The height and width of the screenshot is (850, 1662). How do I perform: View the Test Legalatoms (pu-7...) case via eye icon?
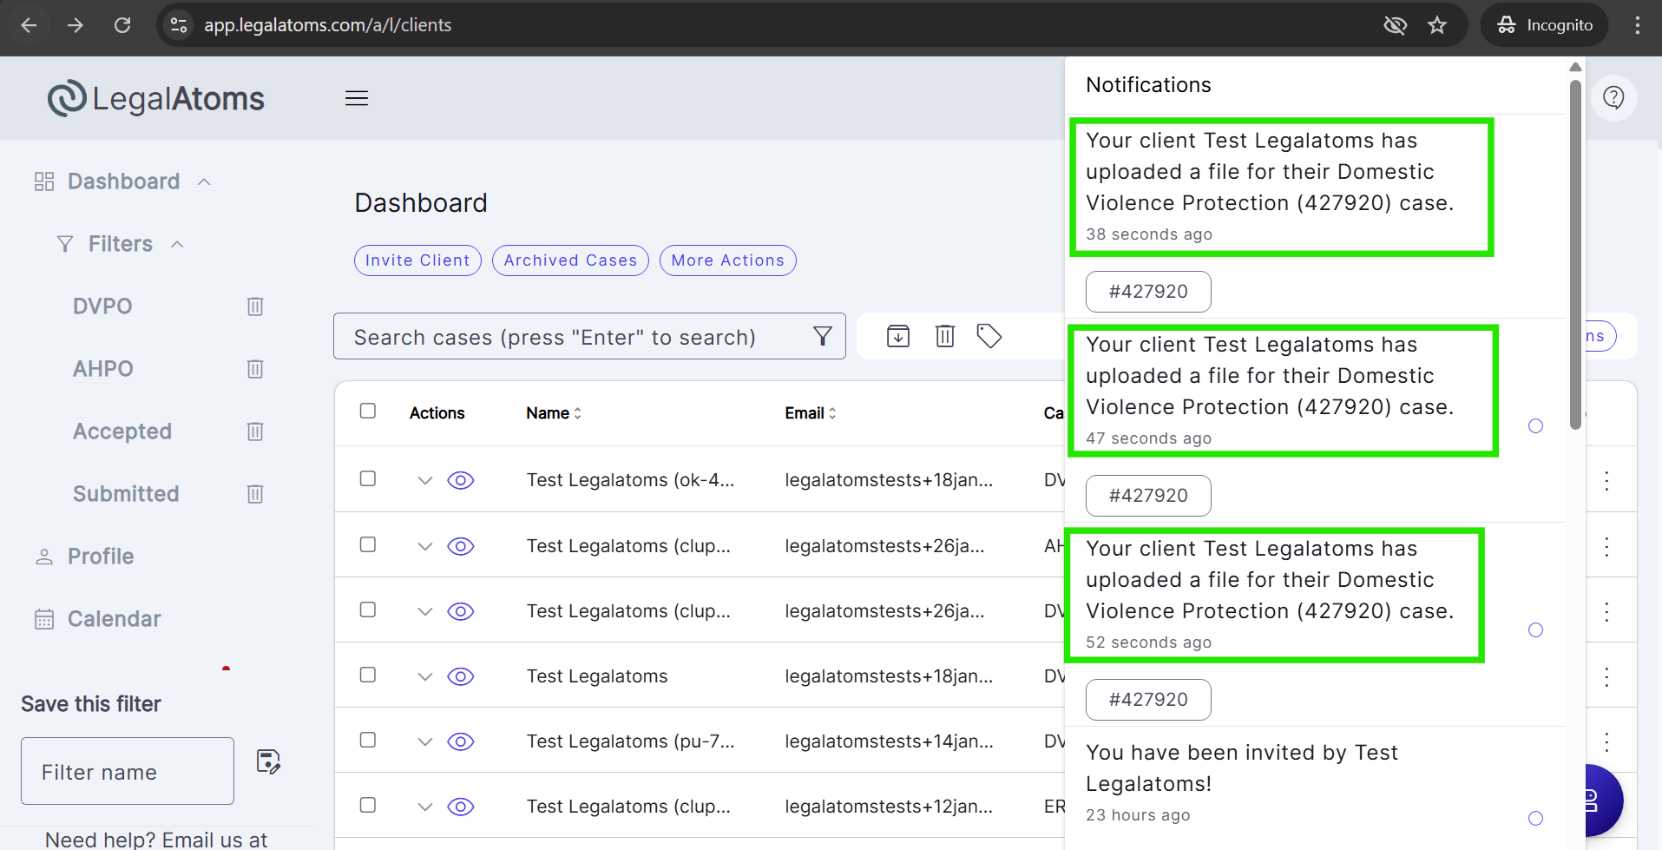(x=461, y=741)
